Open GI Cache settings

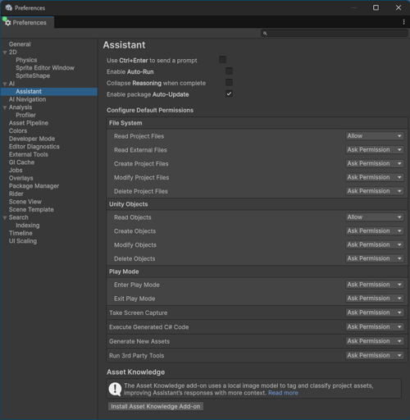pyautogui.click(x=21, y=162)
